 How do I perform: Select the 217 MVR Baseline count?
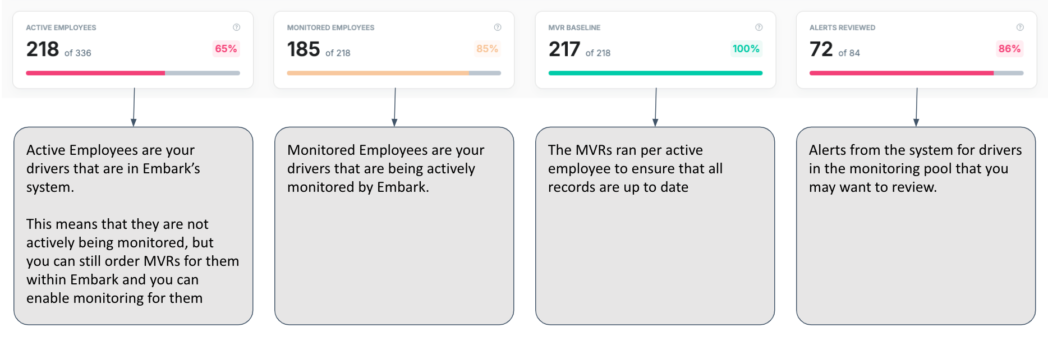click(564, 49)
